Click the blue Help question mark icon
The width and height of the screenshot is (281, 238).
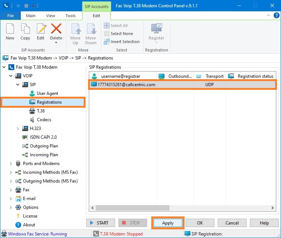[x=276, y=15]
